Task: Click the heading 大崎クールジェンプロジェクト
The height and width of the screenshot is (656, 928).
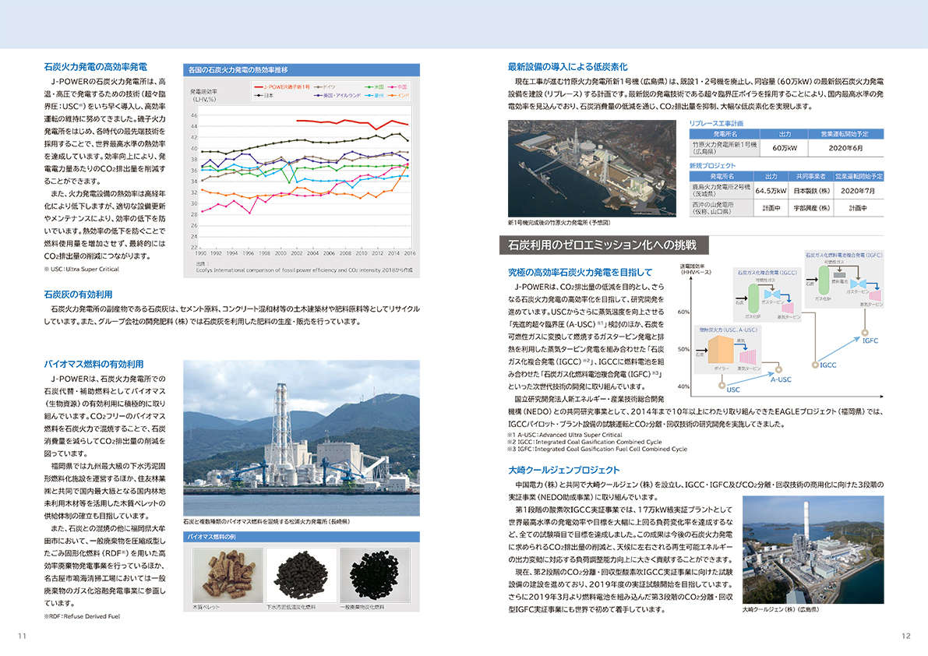Action: [564, 471]
